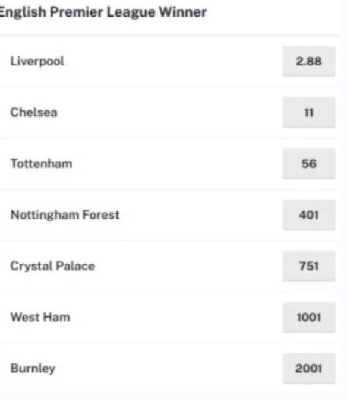Select Liverpool odds of 2.88
347x399 pixels.
click(309, 61)
